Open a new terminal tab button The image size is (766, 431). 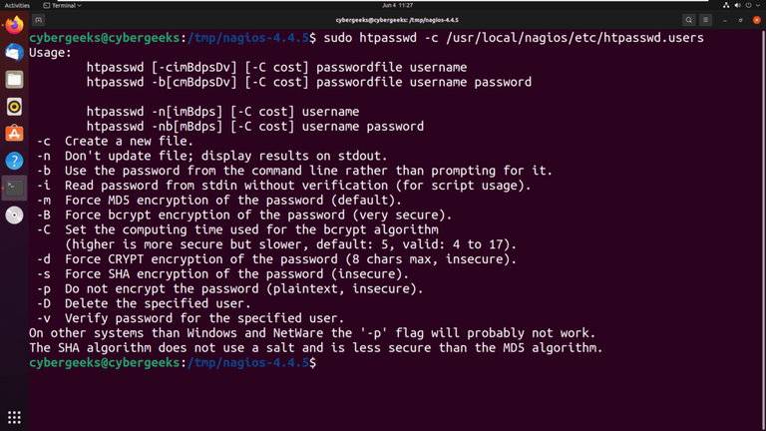39,20
